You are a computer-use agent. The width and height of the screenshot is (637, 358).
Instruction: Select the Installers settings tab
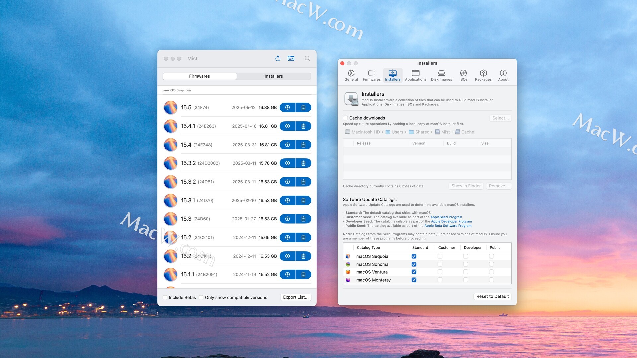click(x=393, y=75)
